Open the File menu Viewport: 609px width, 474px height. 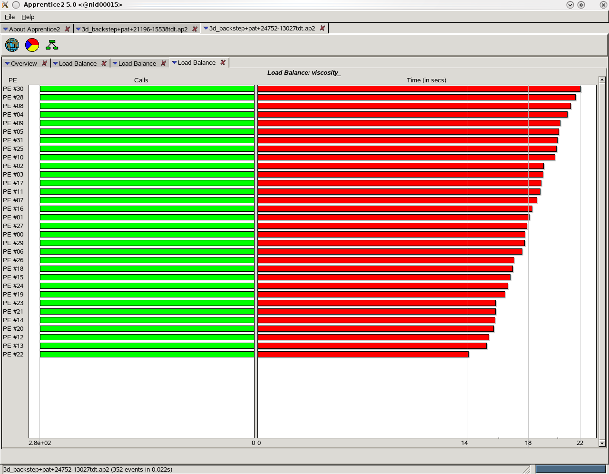pyautogui.click(x=10, y=17)
